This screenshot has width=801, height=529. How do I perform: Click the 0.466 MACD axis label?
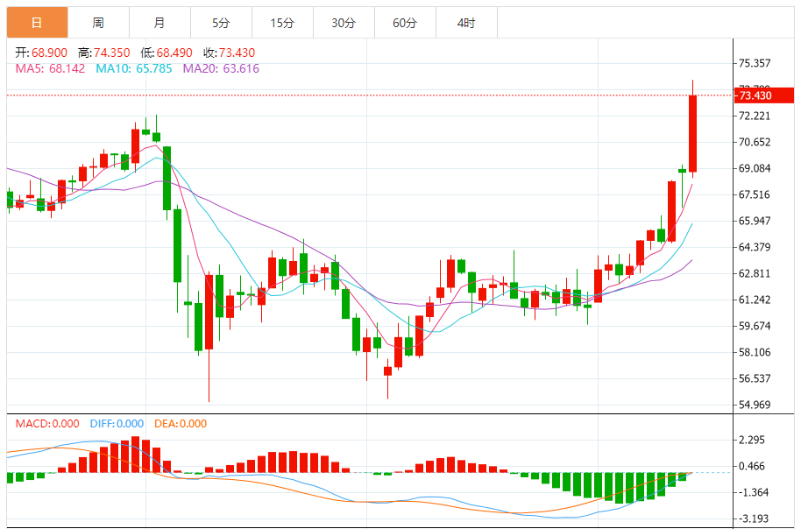pos(752,466)
